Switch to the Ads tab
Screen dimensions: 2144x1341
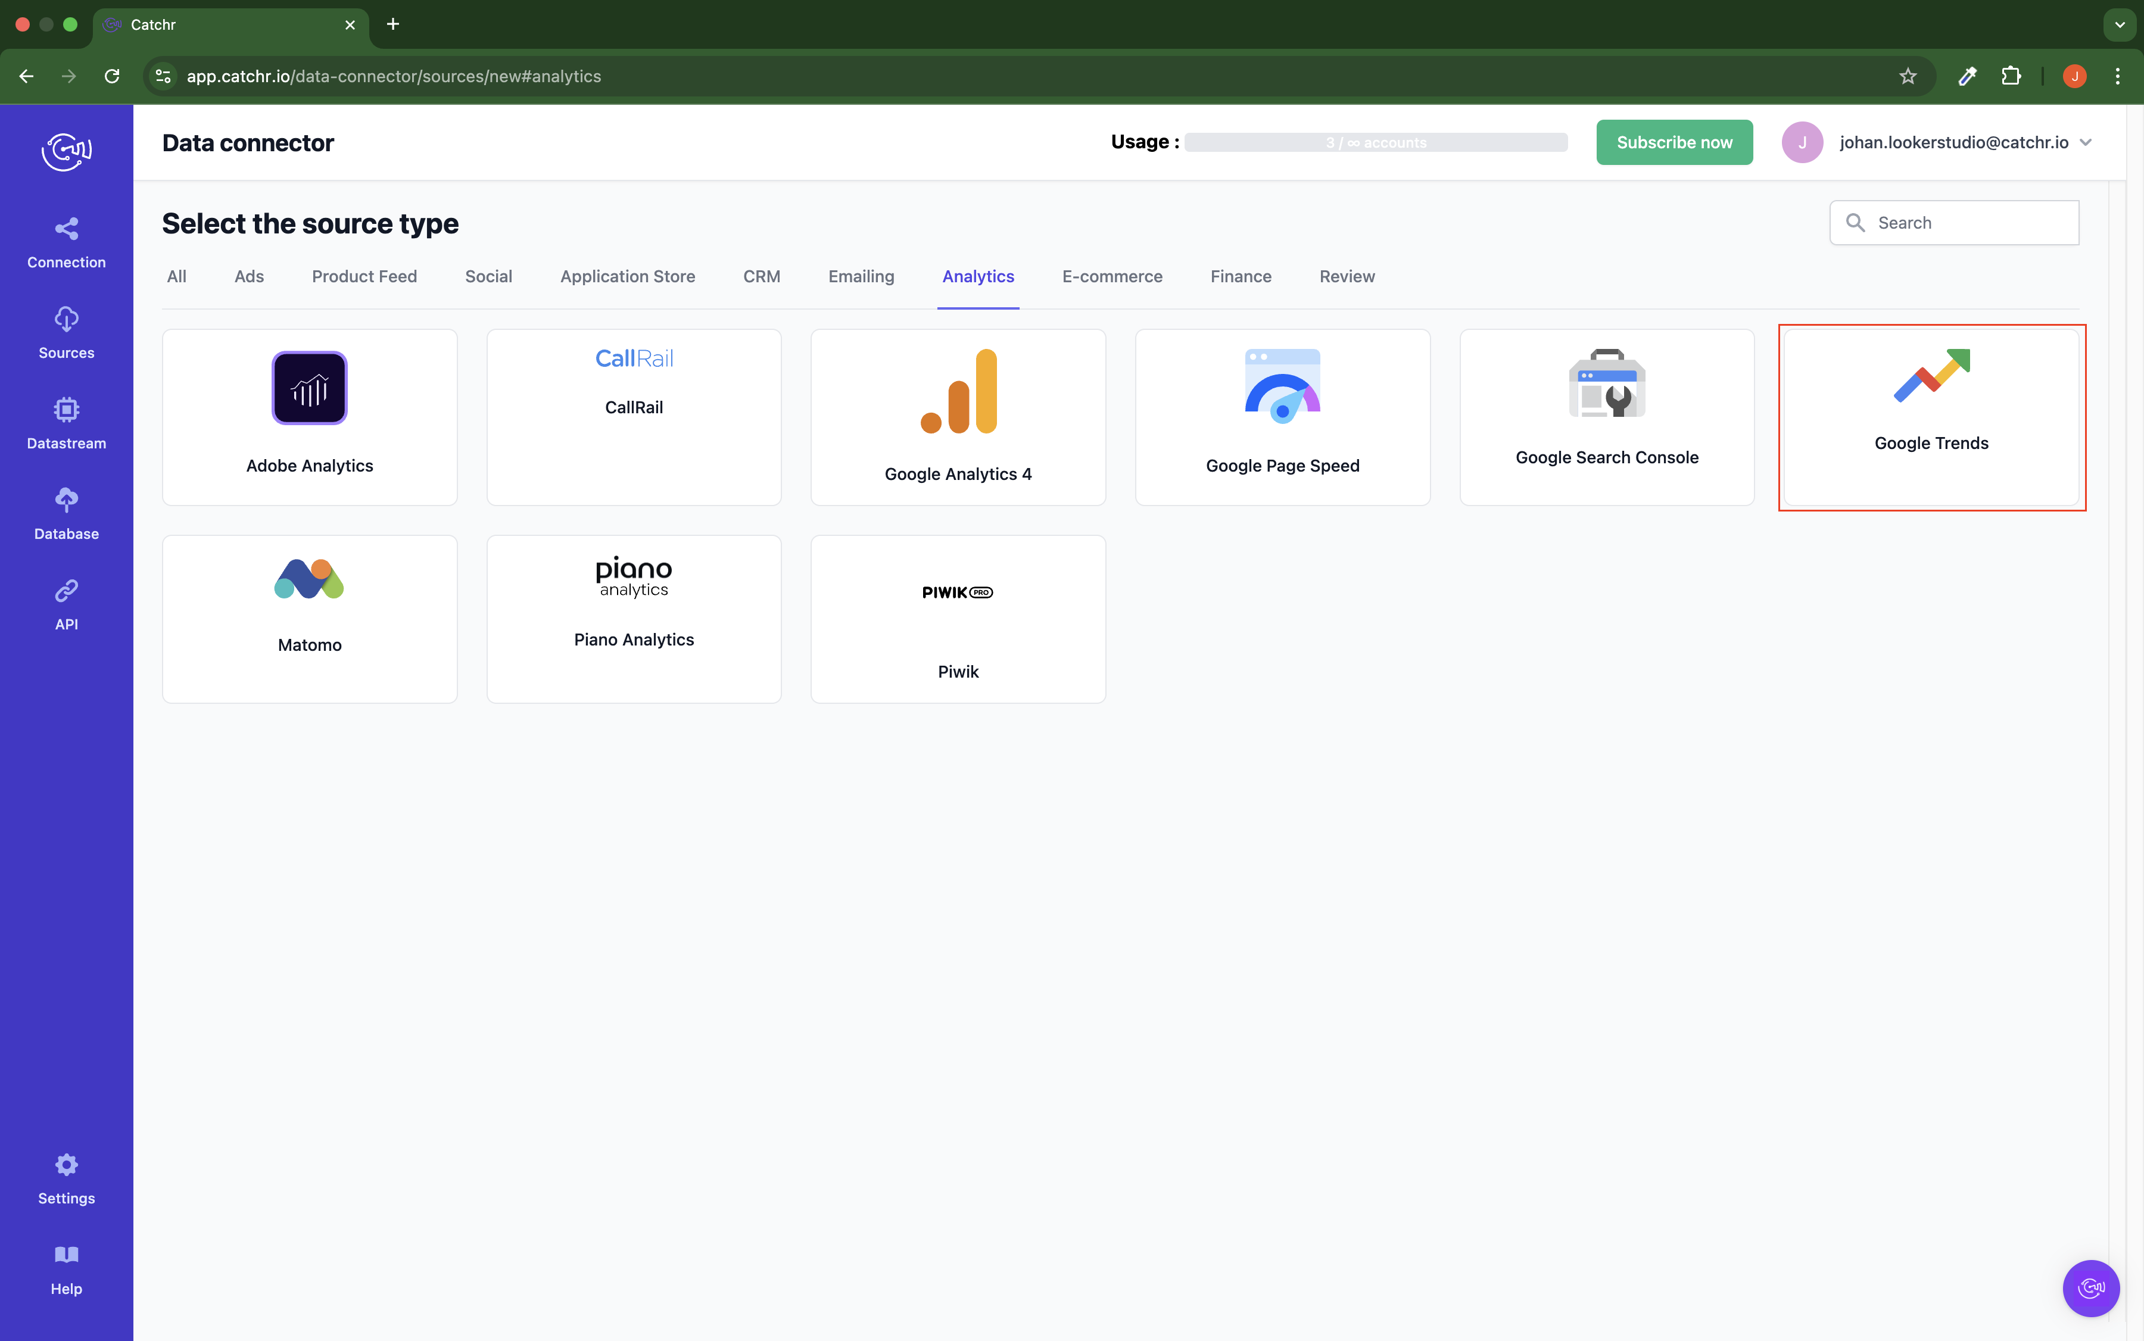[x=250, y=277]
